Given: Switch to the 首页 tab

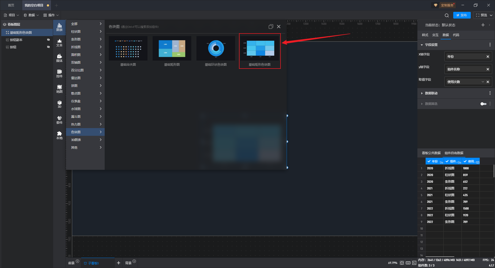Looking at the screenshot, I should (11, 5).
